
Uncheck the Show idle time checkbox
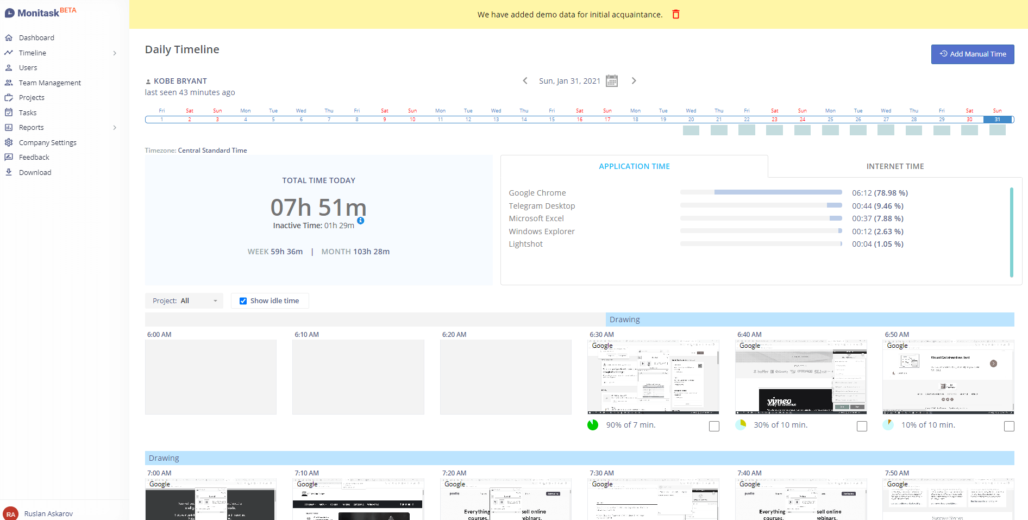pos(243,301)
